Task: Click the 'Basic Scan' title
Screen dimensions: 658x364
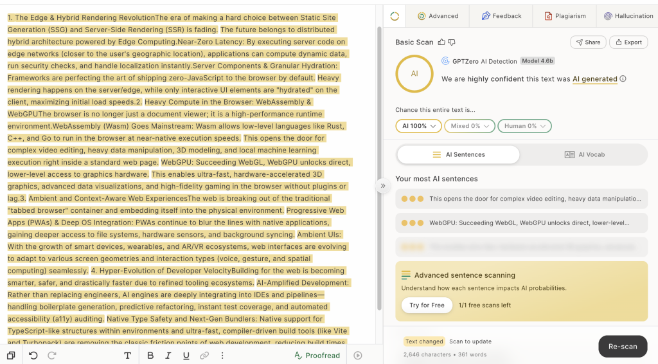Action: (414, 42)
